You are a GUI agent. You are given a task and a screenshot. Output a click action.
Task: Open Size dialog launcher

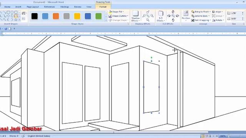click(x=244, y=24)
